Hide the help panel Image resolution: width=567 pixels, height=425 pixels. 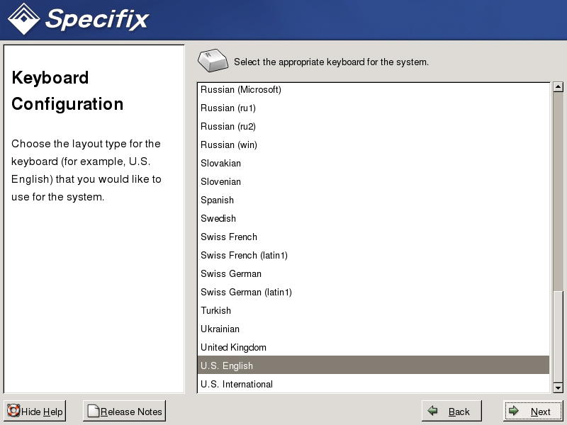pos(35,411)
